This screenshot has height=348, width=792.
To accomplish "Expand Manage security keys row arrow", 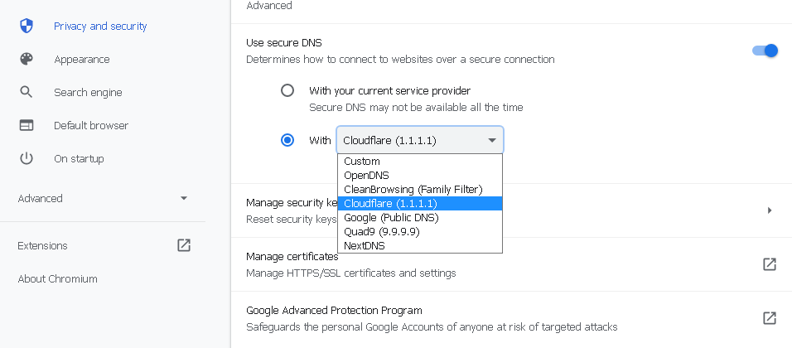I will [x=770, y=210].
